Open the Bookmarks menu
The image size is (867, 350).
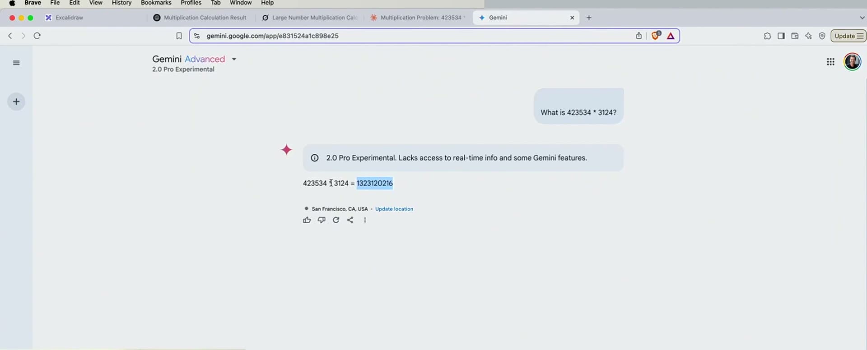(156, 3)
